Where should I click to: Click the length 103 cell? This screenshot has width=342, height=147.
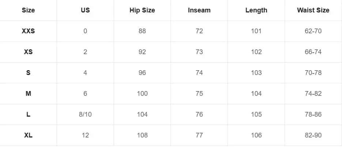coord(256,73)
